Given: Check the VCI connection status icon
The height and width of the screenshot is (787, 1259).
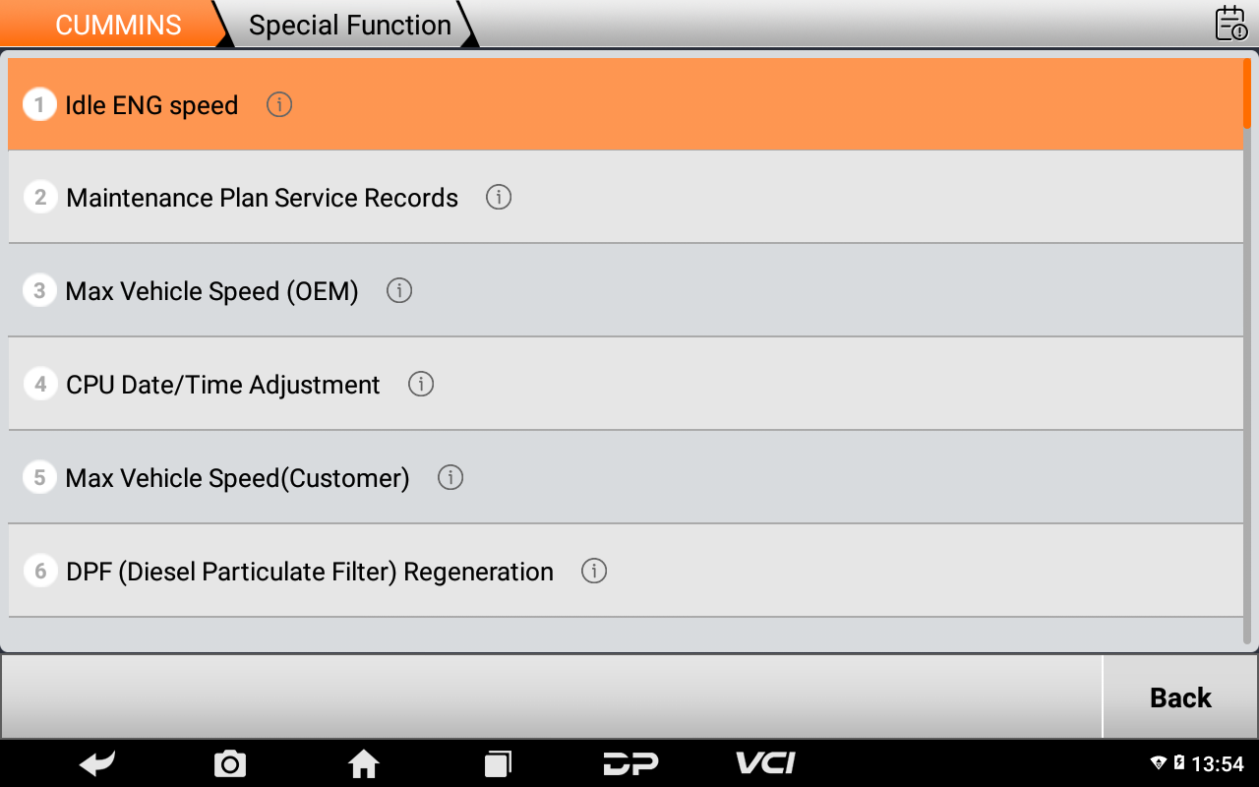Looking at the screenshot, I should pyautogui.click(x=765, y=763).
